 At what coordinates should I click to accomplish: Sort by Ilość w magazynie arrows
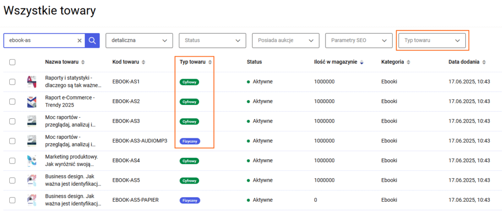click(362, 62)
